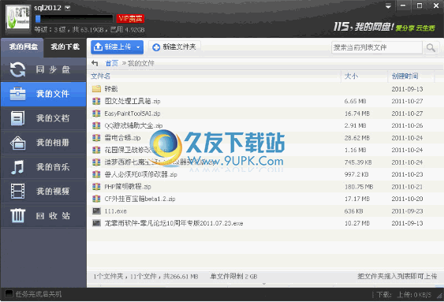Expand the 新建上传 dropdown arrow
444x302 pixels.
coord(138,47)
